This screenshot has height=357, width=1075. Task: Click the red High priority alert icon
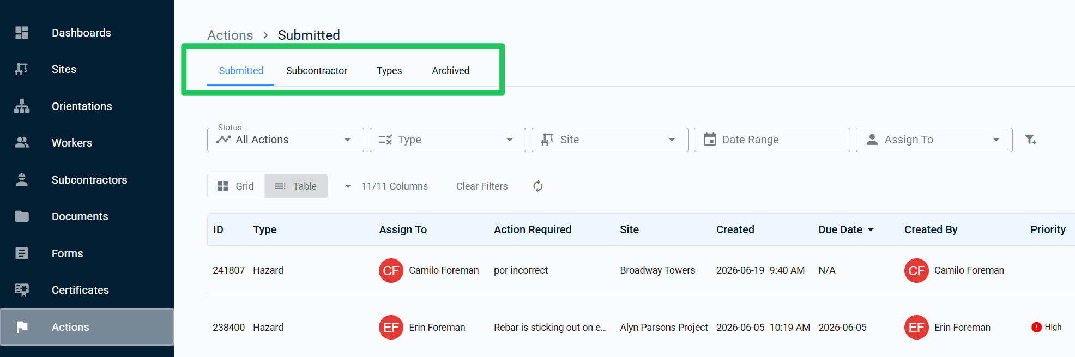pyautogui.click(x=1036, y=327)
